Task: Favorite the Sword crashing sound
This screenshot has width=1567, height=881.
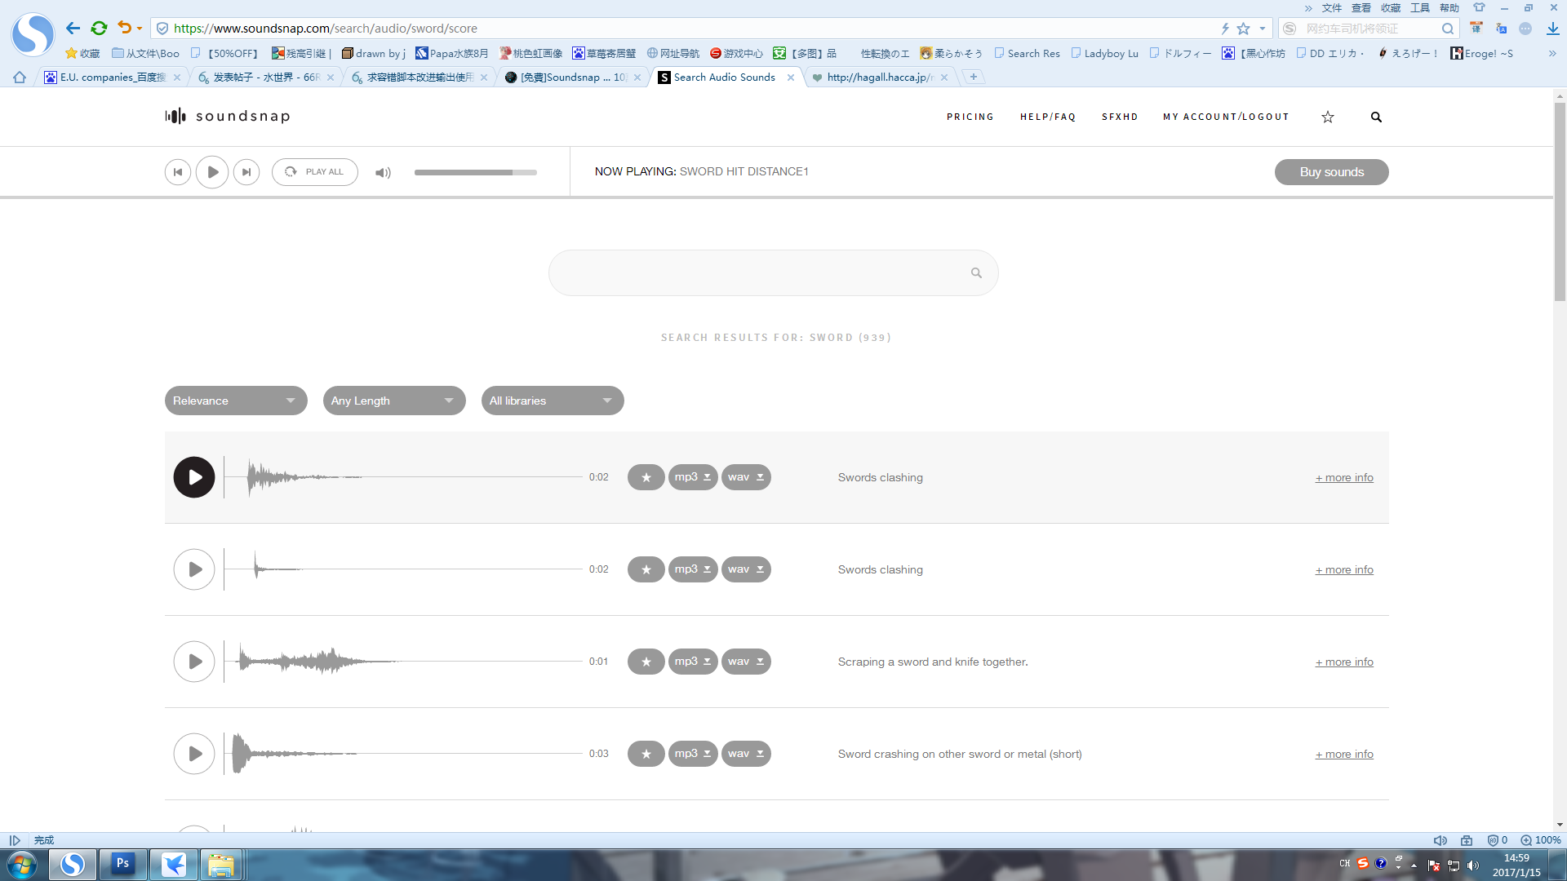Action: (x=646, y=754)
